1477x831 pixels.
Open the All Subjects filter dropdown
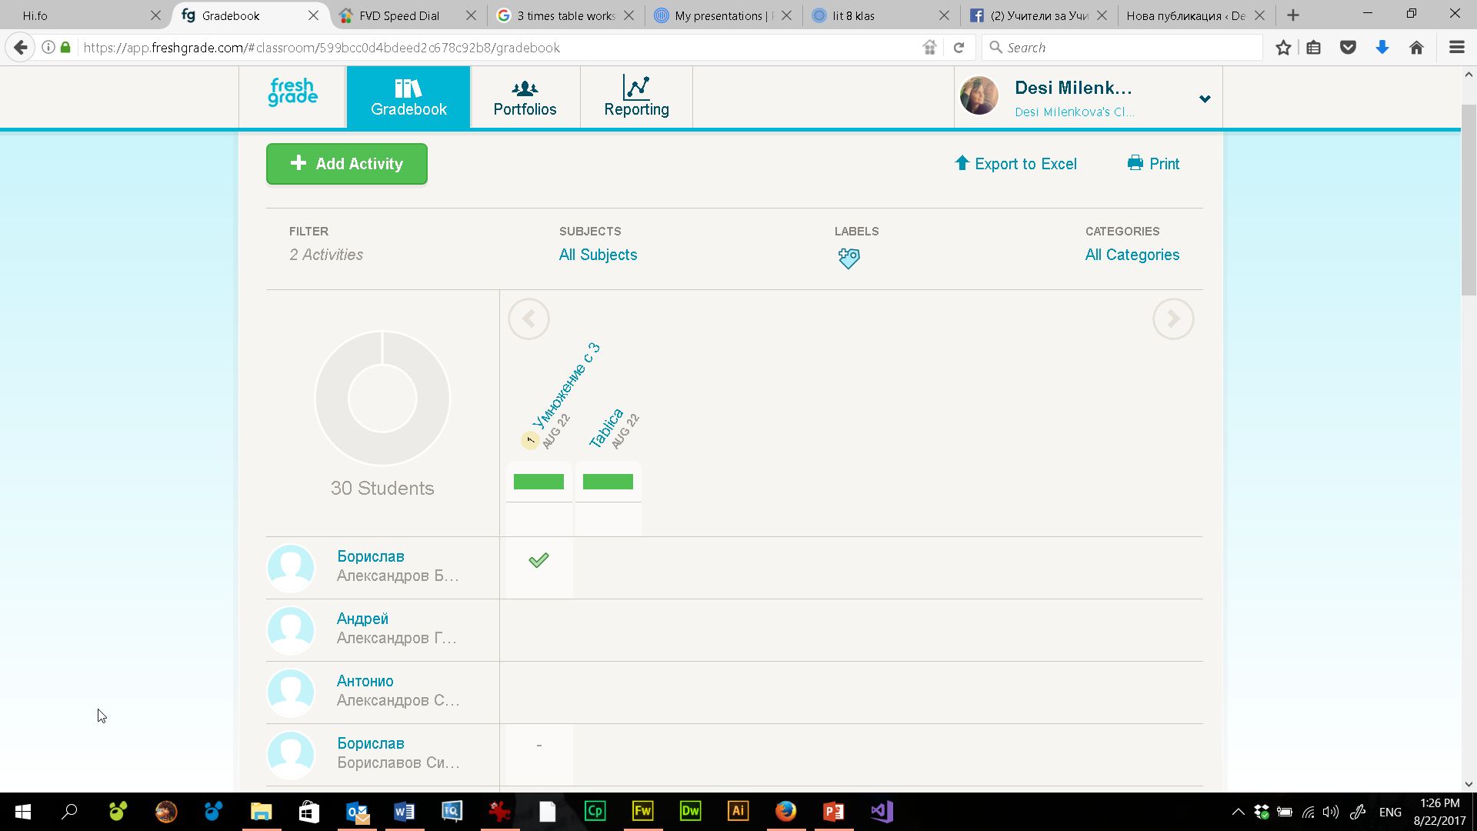tap(598, 255)
